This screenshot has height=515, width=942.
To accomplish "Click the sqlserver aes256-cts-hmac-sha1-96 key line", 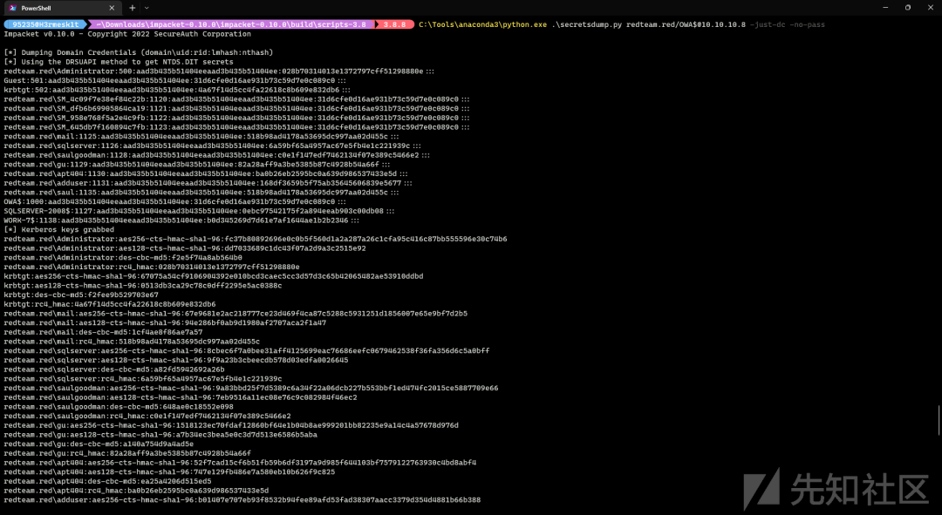I will (x=246, y=350).
